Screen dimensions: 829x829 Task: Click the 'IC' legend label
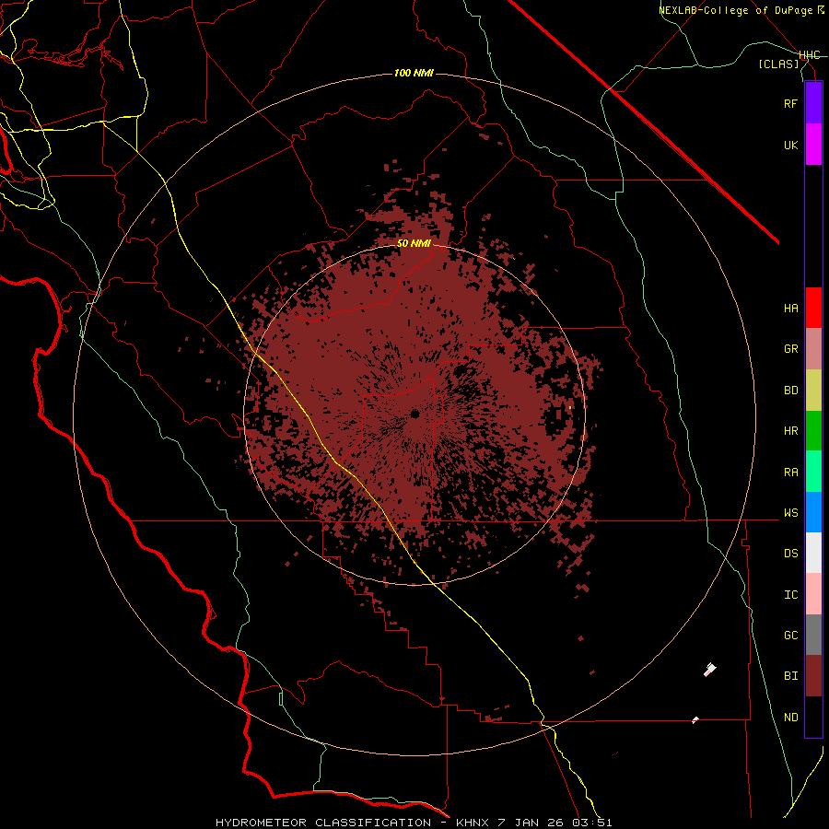click(x=790, y=595)
